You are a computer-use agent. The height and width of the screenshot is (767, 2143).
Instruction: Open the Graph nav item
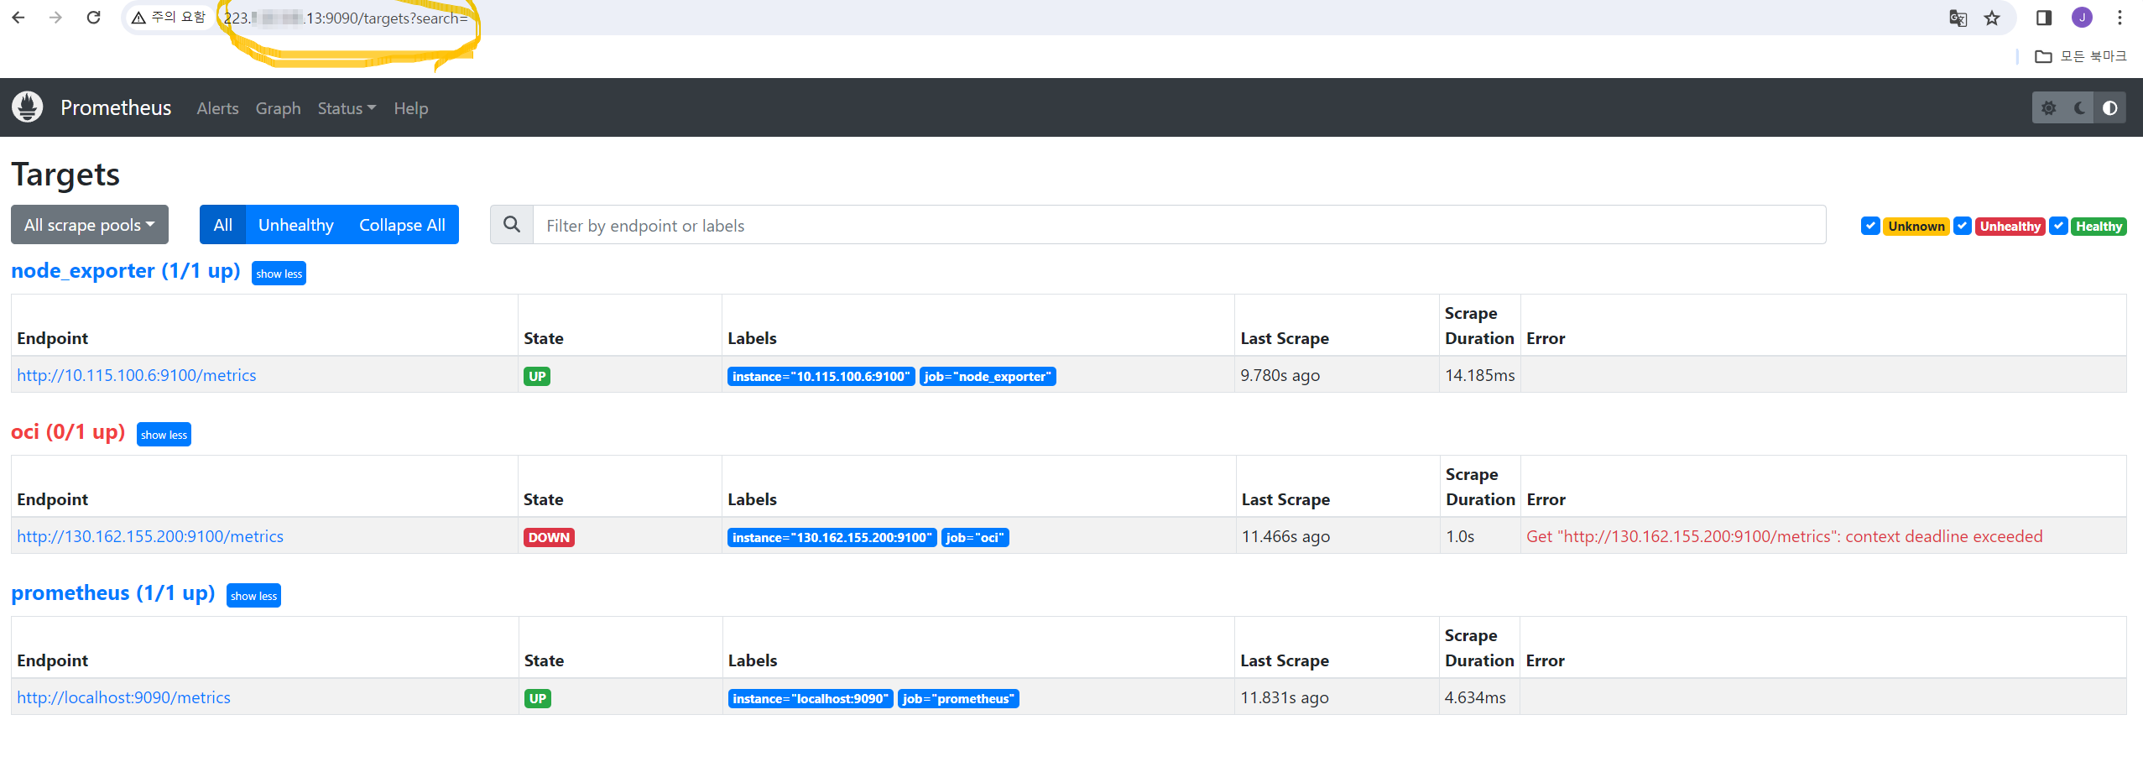click(278, 108)
